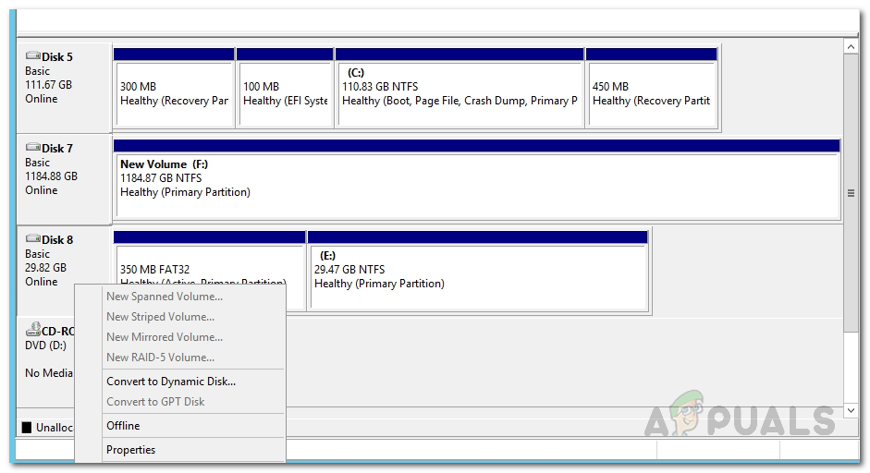Select Offline in the context menu

coord(124,426)
